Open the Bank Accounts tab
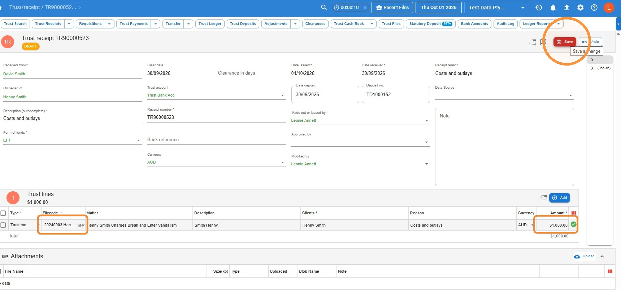621x290 pixels. tap(474, 24)
